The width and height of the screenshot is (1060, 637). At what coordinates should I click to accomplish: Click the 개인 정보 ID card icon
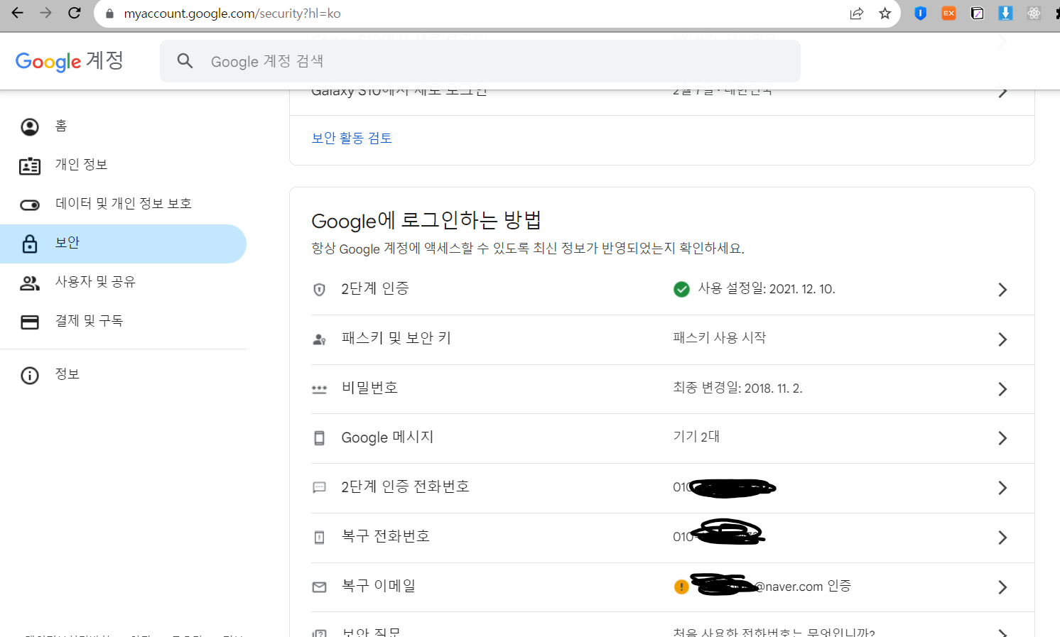(x=30, y=165)
